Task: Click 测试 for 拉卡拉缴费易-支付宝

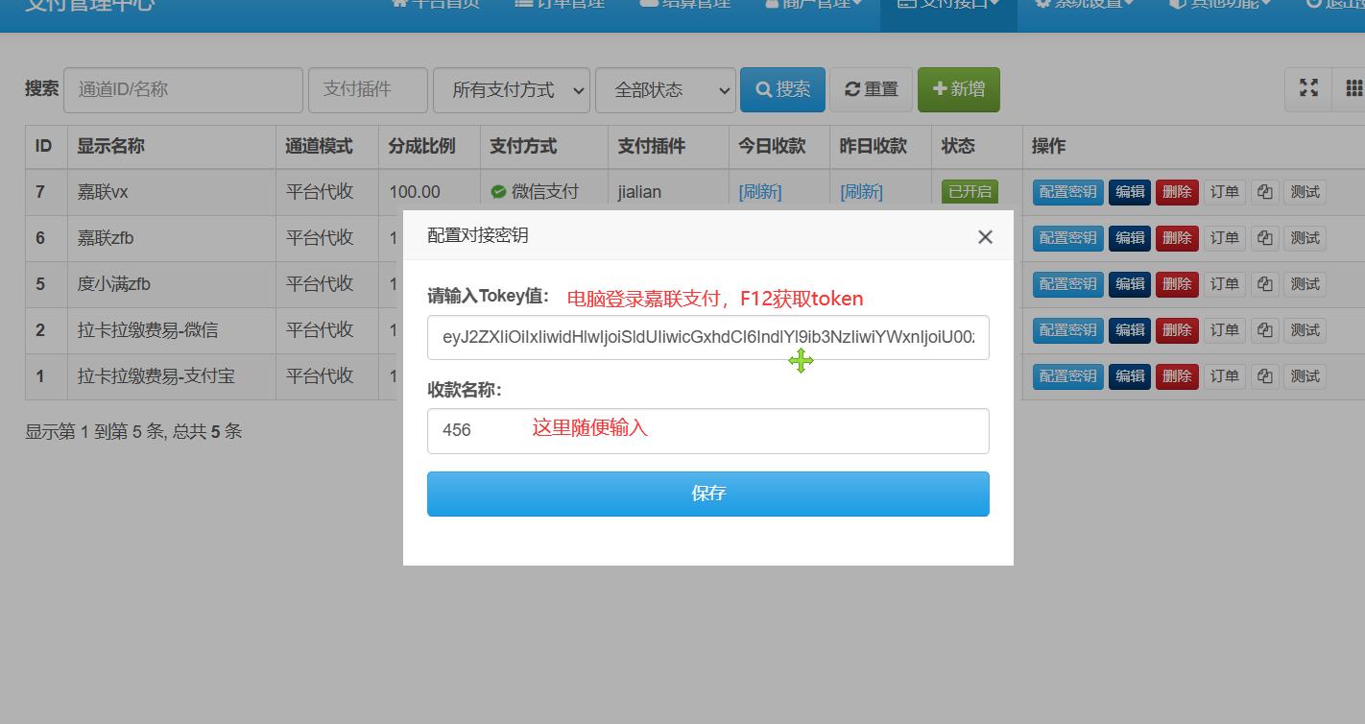Action: point(1305,376)
